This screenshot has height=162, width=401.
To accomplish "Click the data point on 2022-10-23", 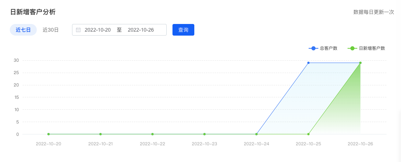I will [x=205, y=134].
